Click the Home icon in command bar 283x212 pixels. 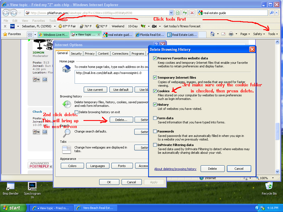[212, 34]
